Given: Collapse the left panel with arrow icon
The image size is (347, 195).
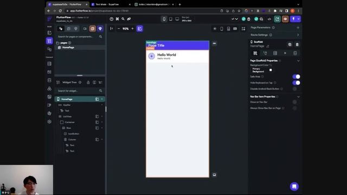Looking at the screenshot, I should tap(112, 29).
